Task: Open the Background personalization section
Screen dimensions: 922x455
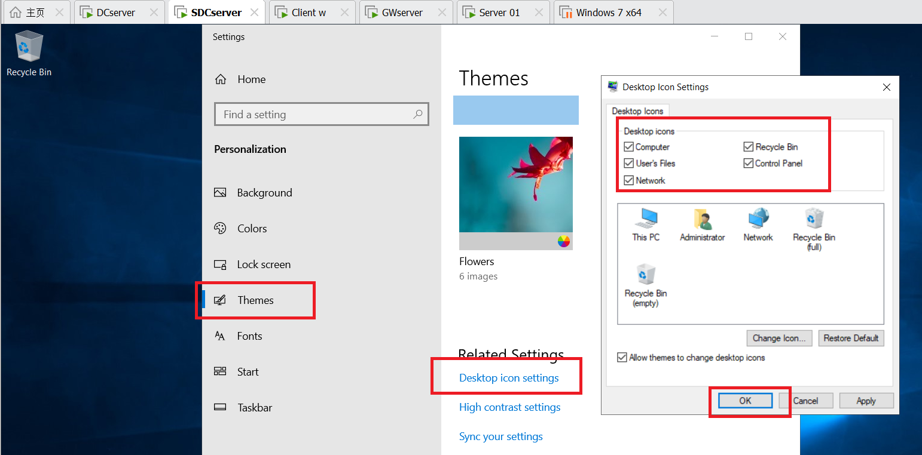Action: pos(265,192)
